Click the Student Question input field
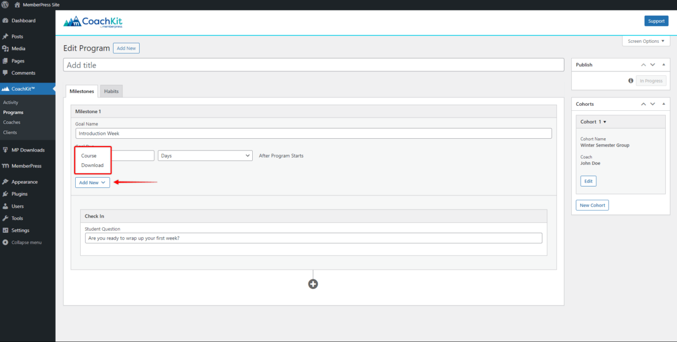 [x=313, y=238]
